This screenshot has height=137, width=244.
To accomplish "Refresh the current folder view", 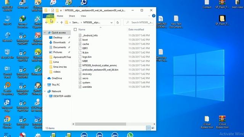I will pos(118,22).
